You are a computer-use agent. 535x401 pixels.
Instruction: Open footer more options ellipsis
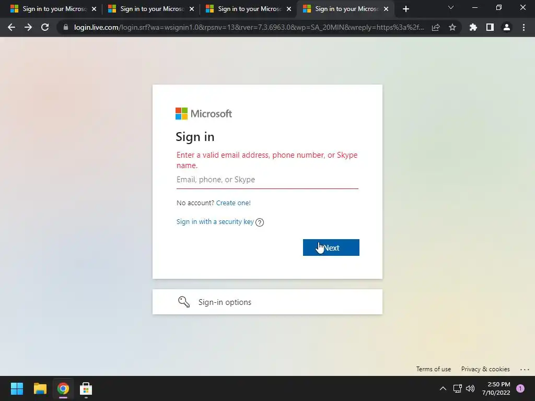point(525,369)
